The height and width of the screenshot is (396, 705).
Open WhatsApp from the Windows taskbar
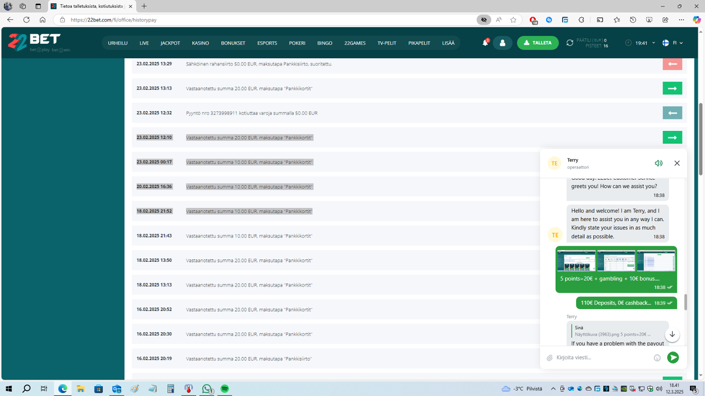tap(207, 388)
